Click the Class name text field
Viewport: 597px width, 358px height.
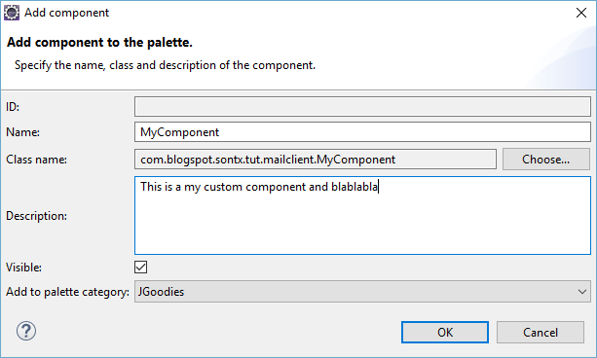pos(316,159)
